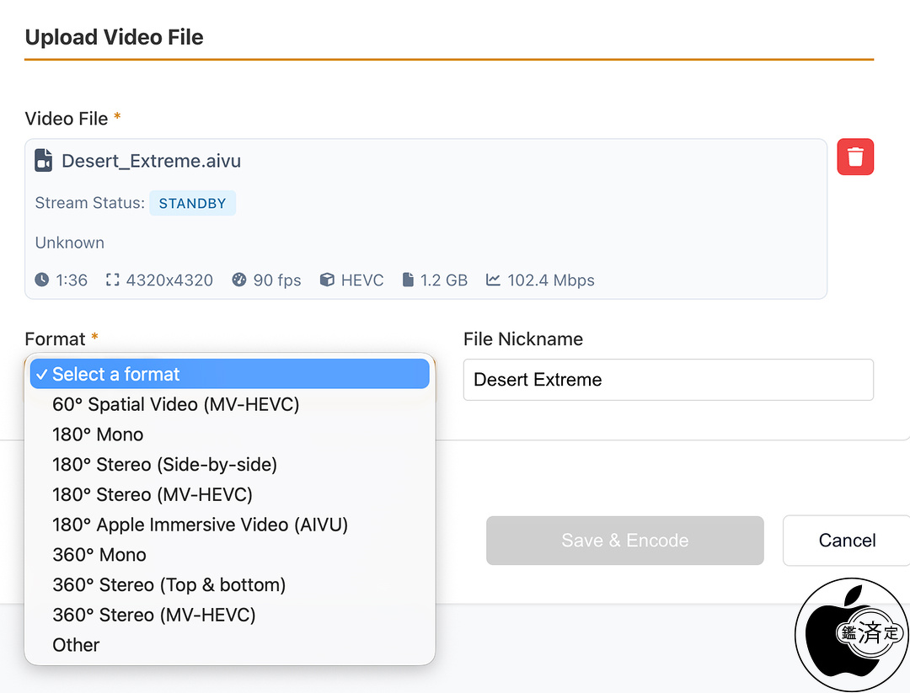The height and width of the screenshot is (693, 910).
Task: Choose 180° Mono from format list
Action: (98, 434)
